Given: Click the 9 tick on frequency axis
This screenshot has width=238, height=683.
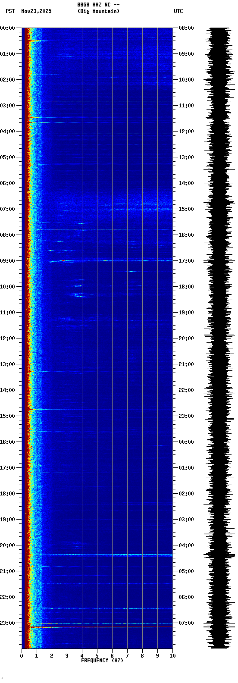Looking at the screenshot, I should click(x=157, y=656).
